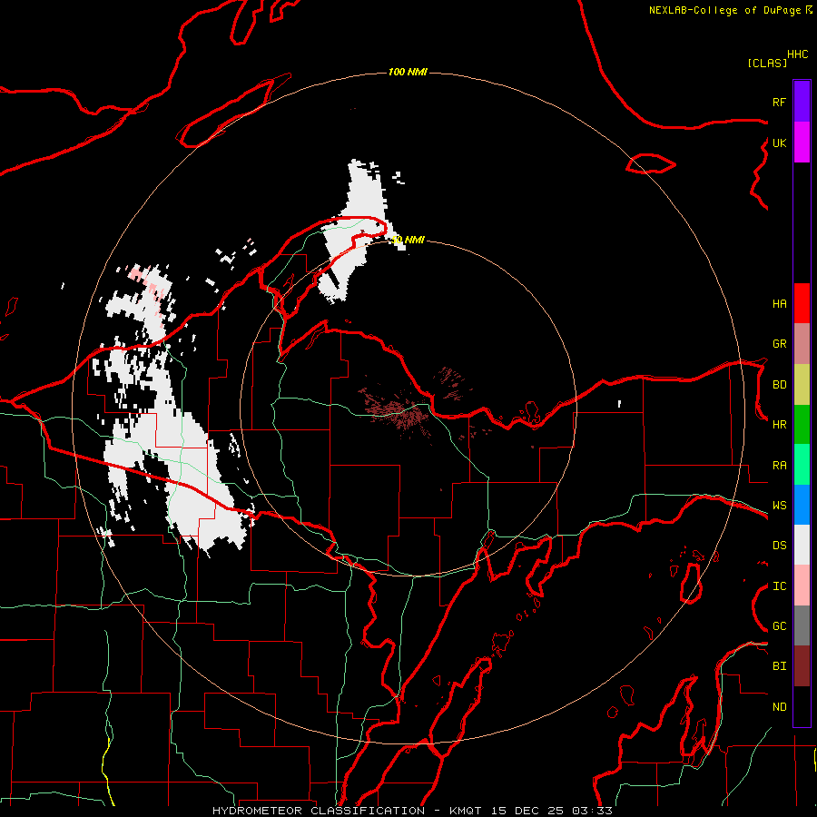Viewport: 817px width, 817px height.
Task: Click the RF legend label
Action: pyautogui.click(x=779, y=102)
